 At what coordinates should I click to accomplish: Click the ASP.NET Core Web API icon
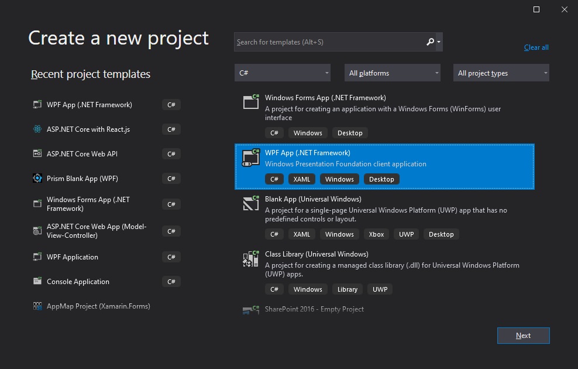pos(37,153)
